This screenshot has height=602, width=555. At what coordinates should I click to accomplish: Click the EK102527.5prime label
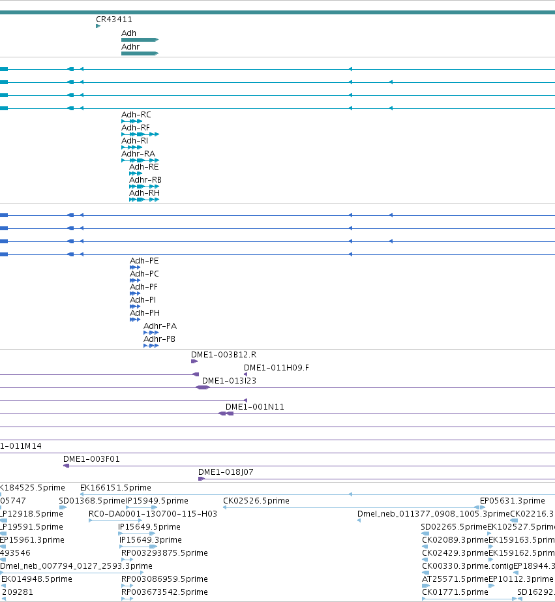point(521,527)
